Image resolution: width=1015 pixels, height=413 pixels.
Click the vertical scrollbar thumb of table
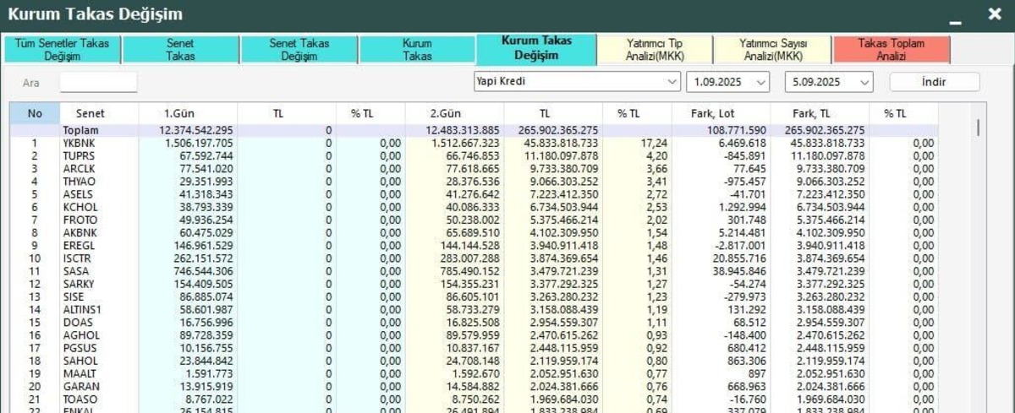(979, 128)
